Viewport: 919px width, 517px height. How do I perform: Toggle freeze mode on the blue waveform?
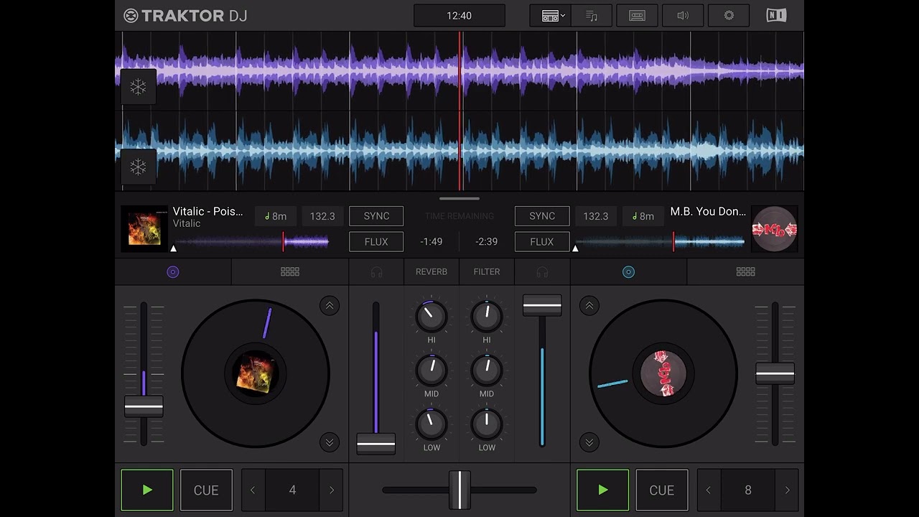[138, 167]
